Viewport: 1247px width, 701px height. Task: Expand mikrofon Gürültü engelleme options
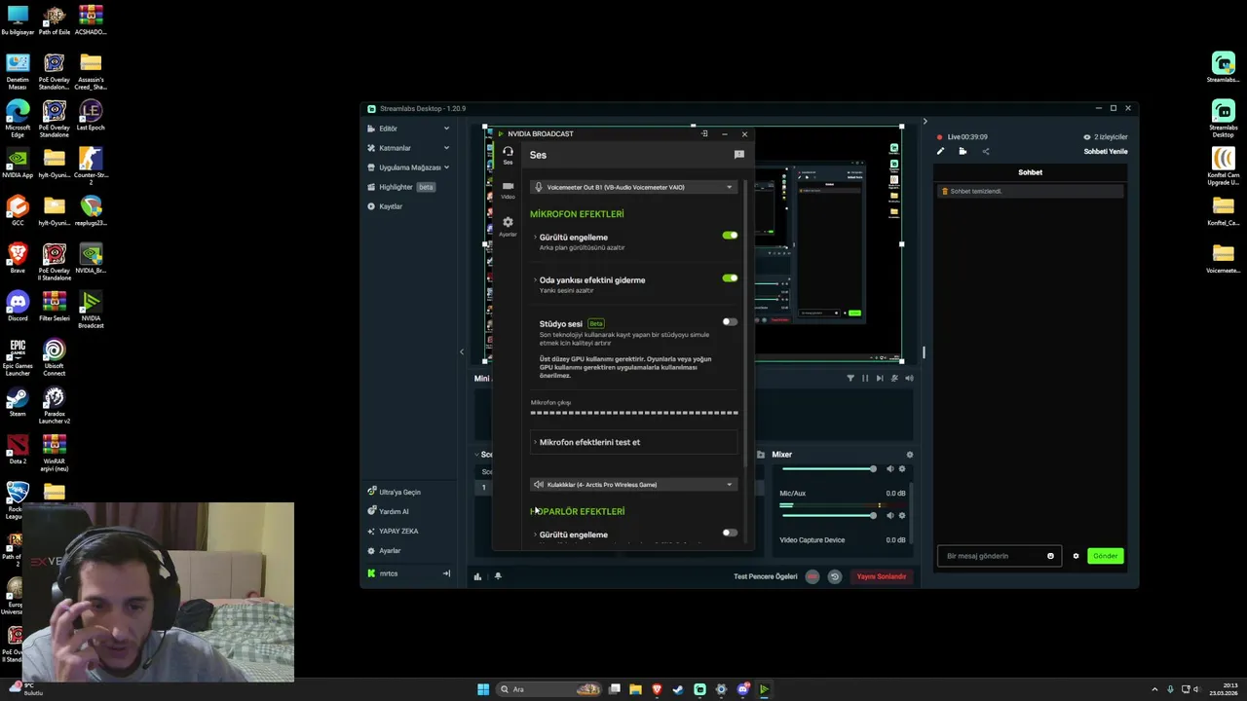coord(535,238)
